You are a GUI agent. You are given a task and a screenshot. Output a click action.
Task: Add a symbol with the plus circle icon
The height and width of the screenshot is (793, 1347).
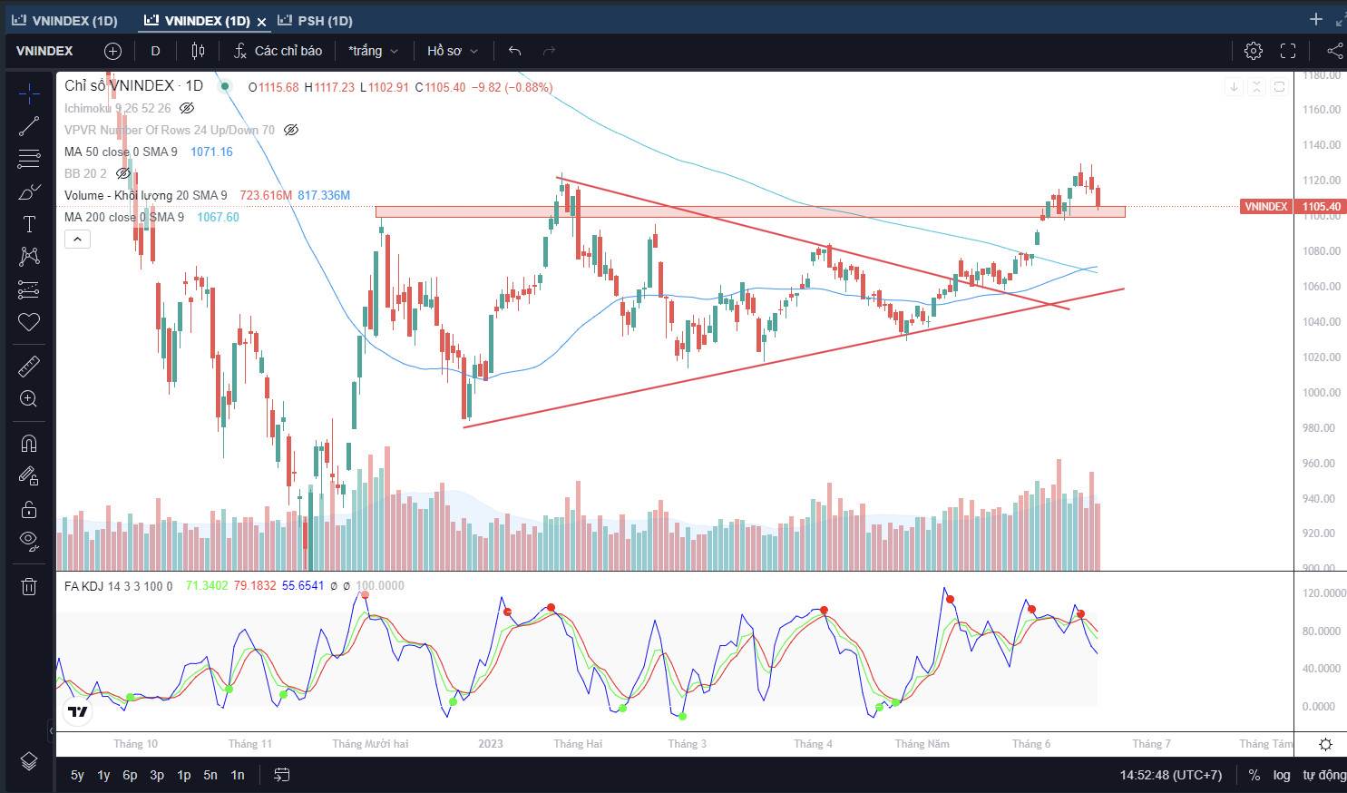[112, 51]
